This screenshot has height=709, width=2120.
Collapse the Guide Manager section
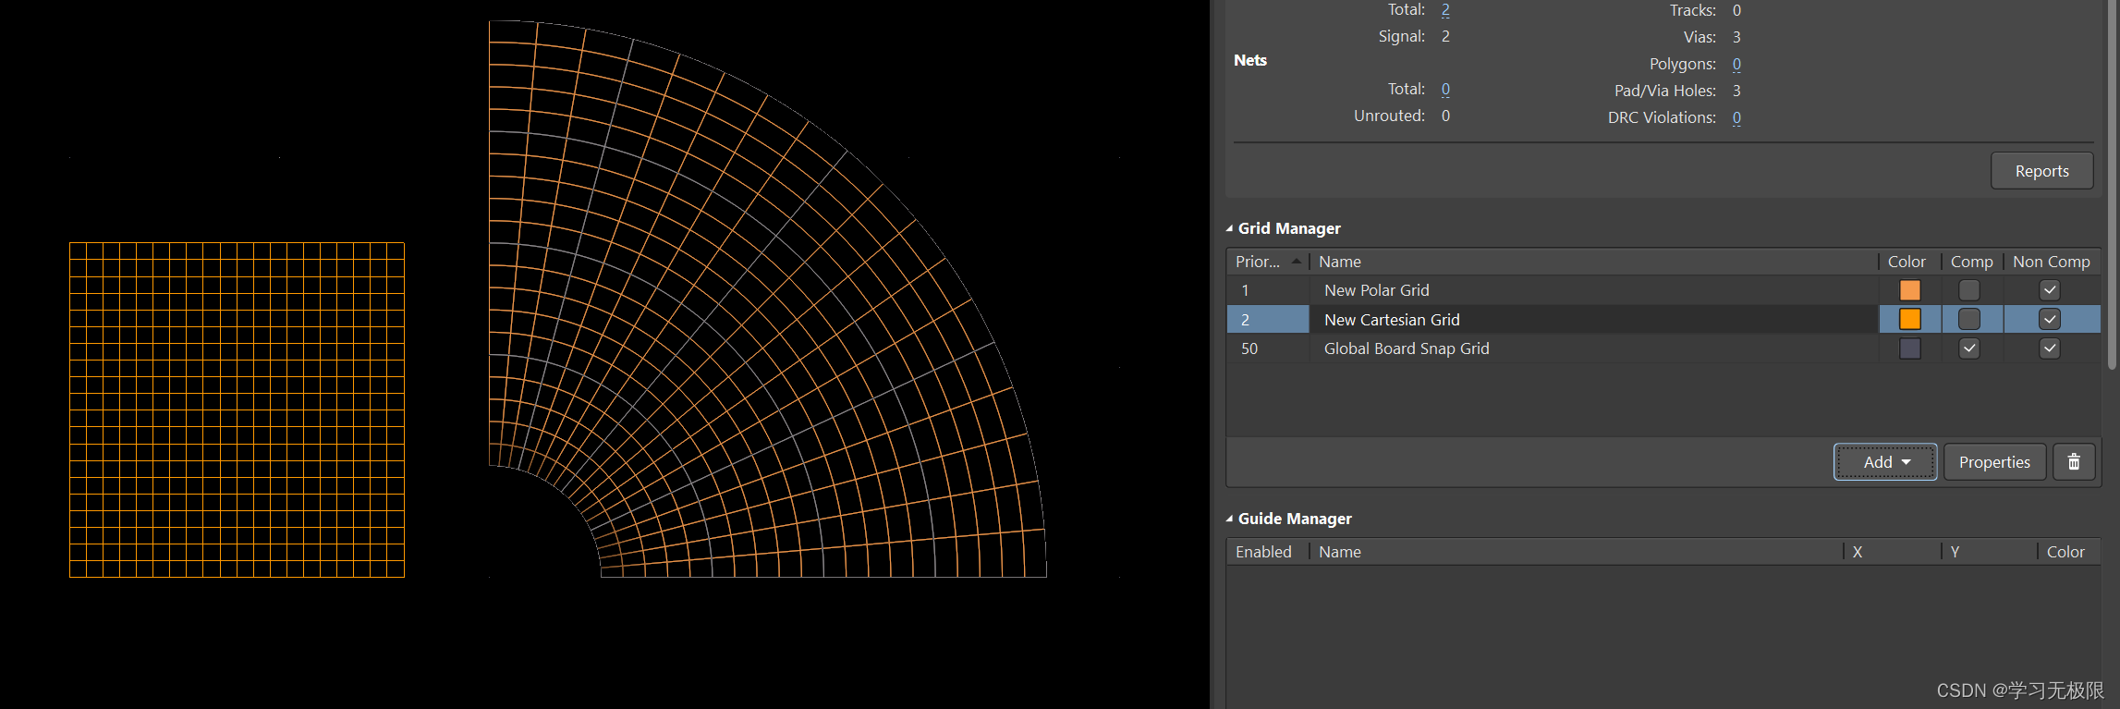[x=1230, y=519]
